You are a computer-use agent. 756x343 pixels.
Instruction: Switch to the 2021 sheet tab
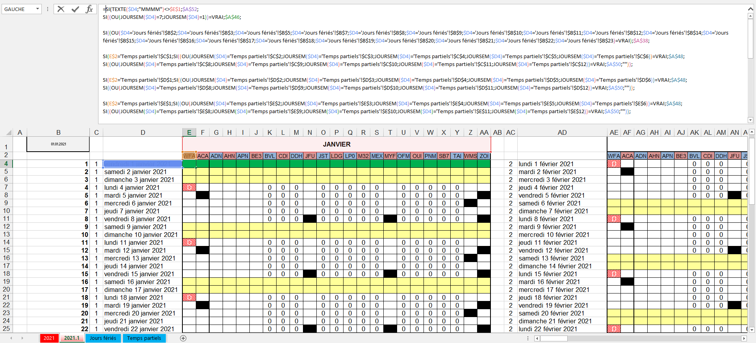[49, 338]
